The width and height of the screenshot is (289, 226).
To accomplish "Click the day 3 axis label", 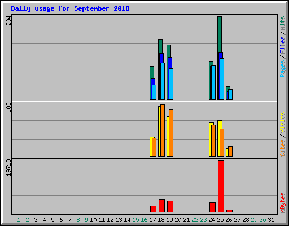I will point(36,220).
